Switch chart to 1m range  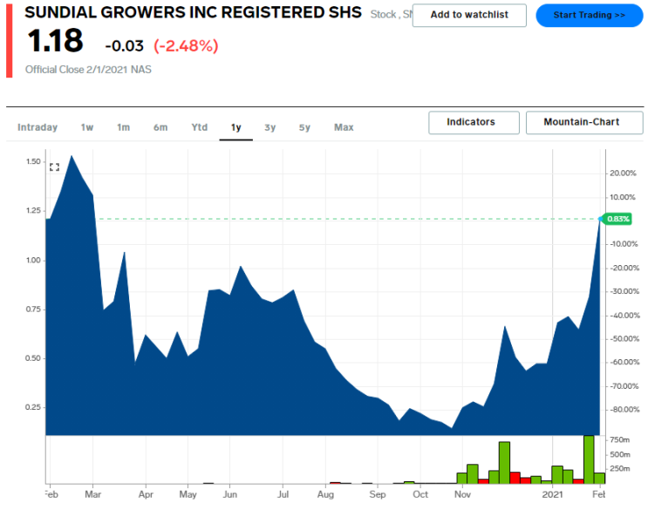(x=124, y=127)
